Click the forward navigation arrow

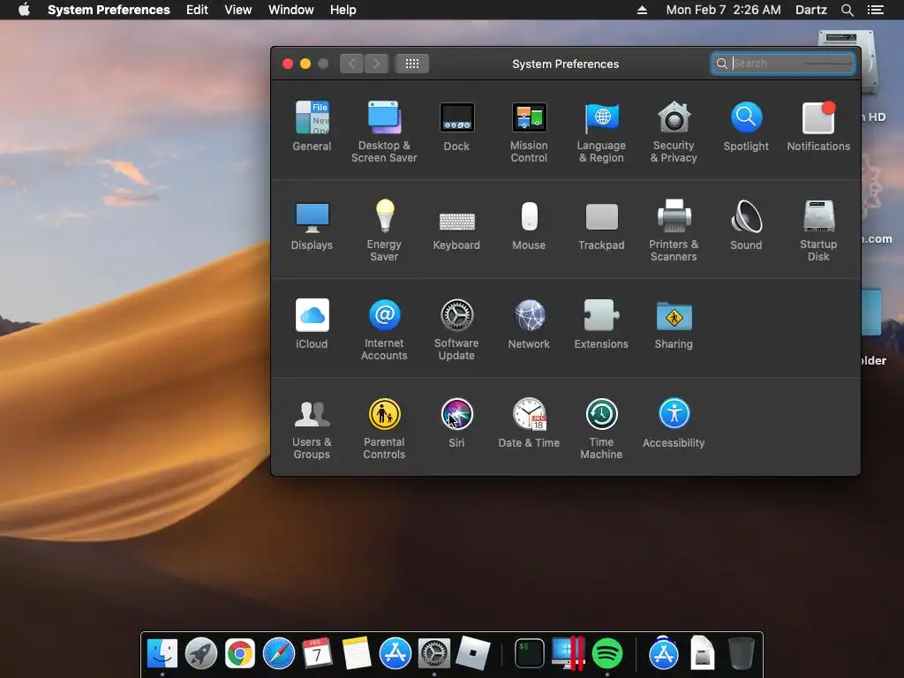point(376,64)
